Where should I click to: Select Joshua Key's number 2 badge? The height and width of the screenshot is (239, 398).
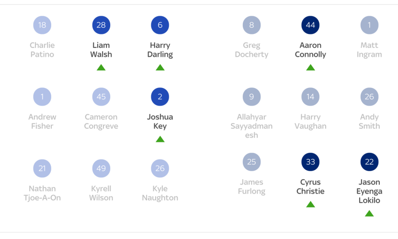160,97
